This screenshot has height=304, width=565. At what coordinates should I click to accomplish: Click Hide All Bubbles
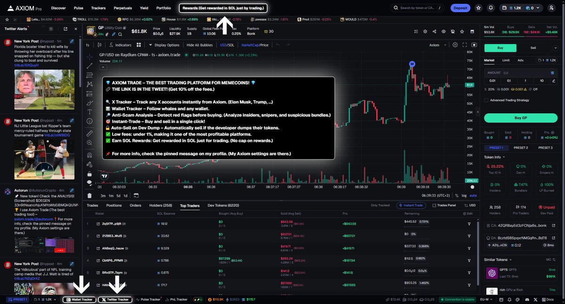[x=200, y=45]
